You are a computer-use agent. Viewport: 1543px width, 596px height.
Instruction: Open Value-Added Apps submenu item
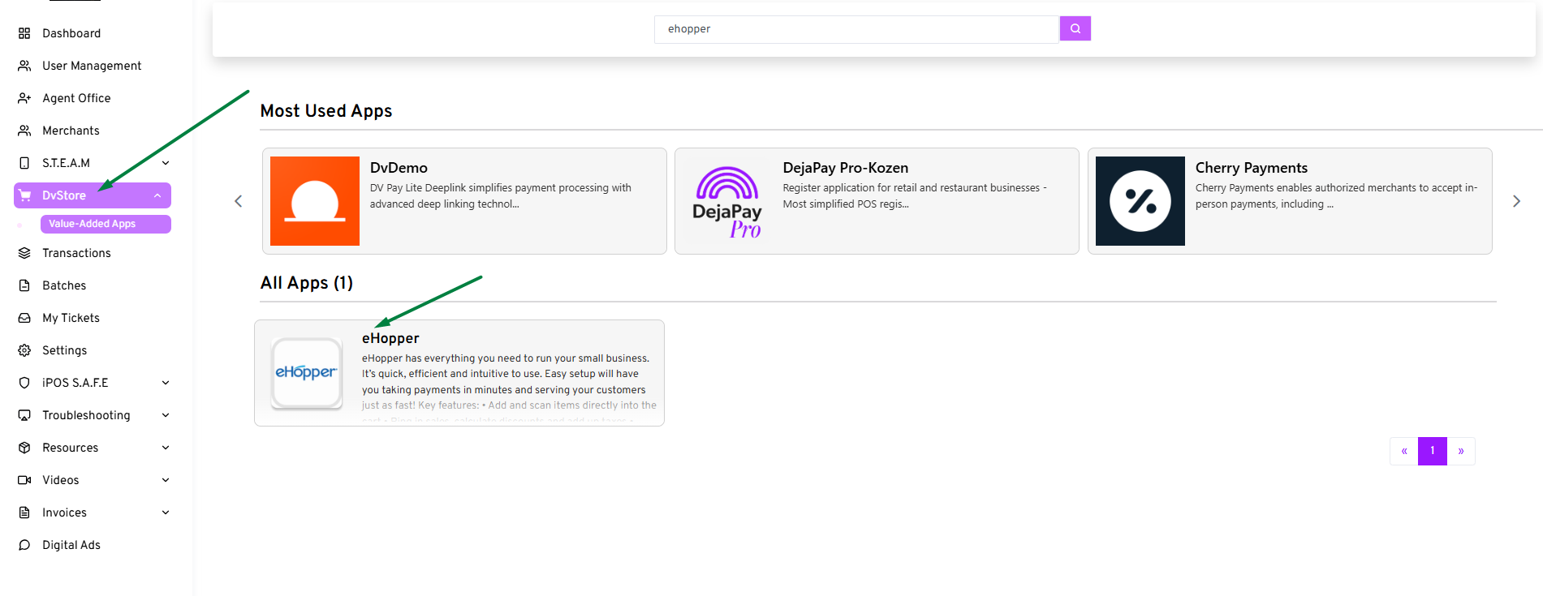(106, 224)
